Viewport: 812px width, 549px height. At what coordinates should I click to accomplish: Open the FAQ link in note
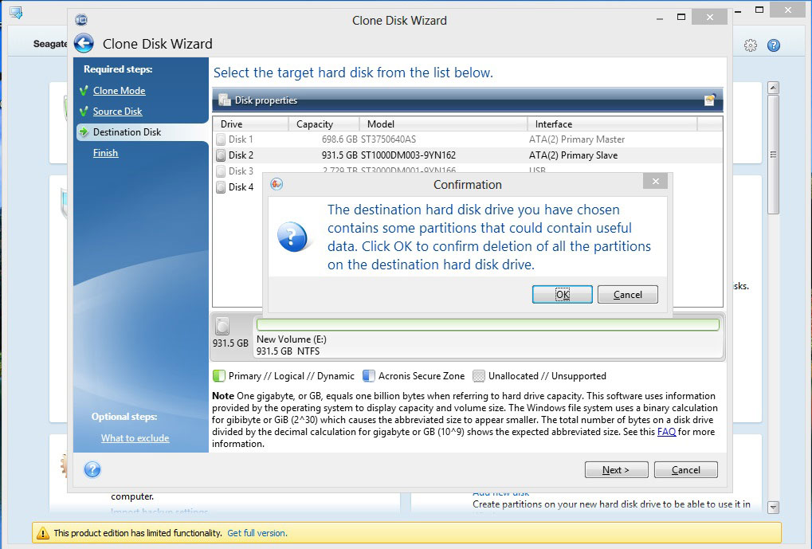point(666,432)
